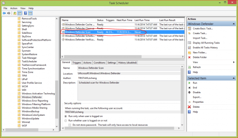The image size is (238, 138).
Task: Switch to the Conditions tab
Action: pos(99,62)
